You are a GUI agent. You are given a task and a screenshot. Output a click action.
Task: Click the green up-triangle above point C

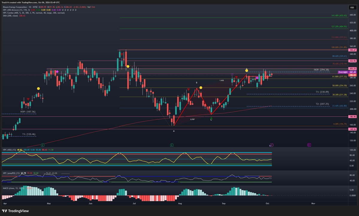[211, 118]
